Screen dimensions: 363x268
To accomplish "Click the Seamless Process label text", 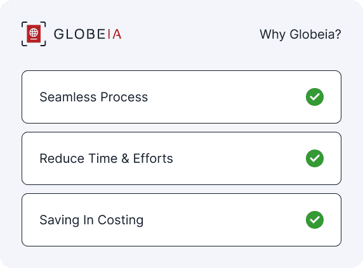I will tap(94, 97).
